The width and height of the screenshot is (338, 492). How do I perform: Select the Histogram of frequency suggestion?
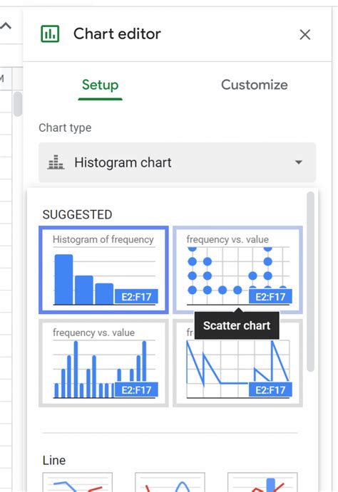coord(103,270)
